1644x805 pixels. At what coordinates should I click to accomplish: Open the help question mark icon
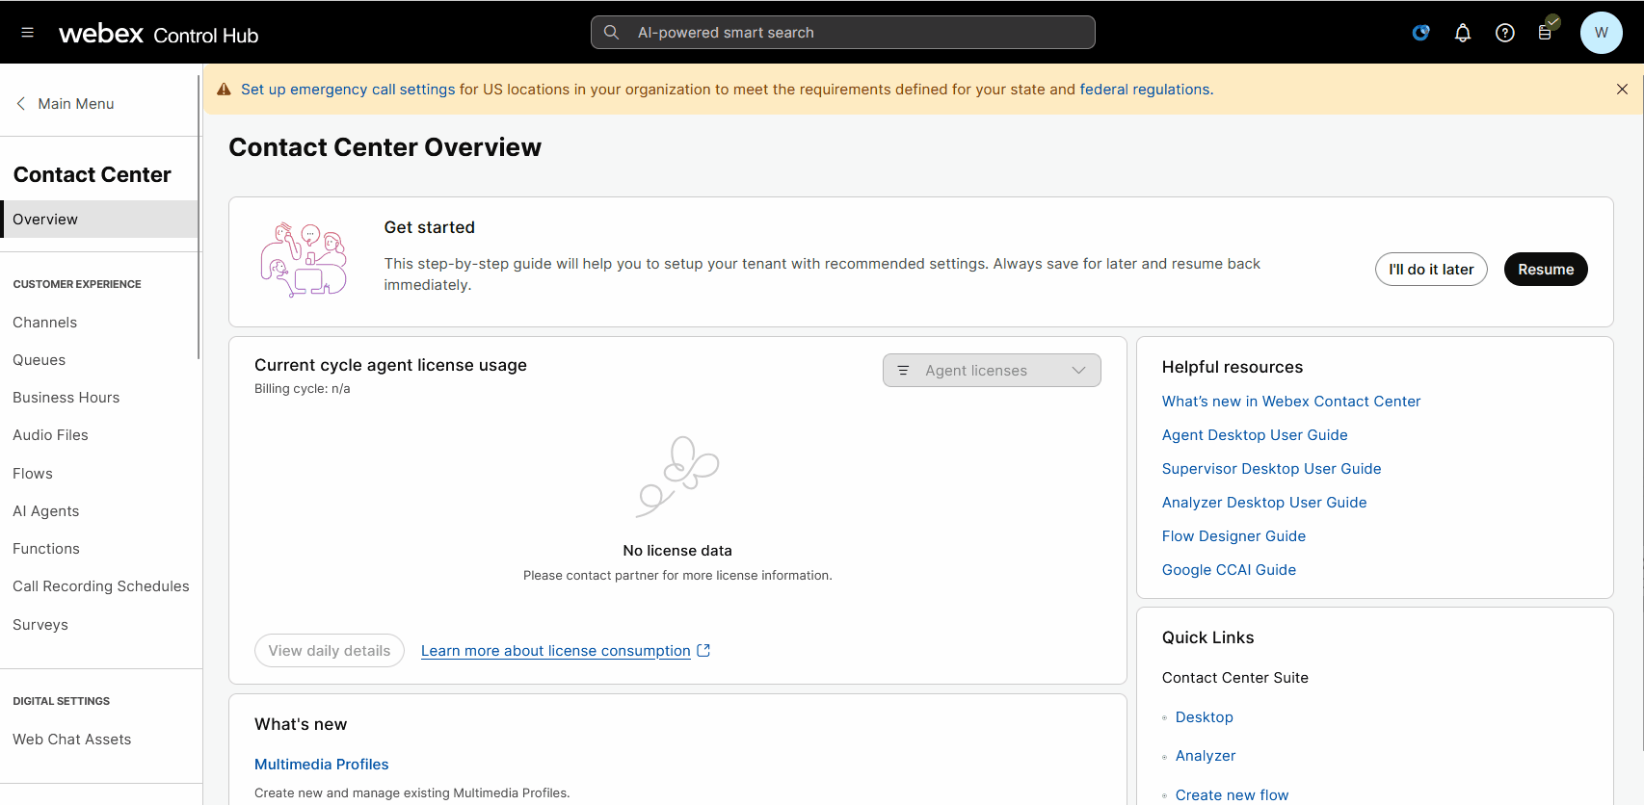coord(1504,33)
